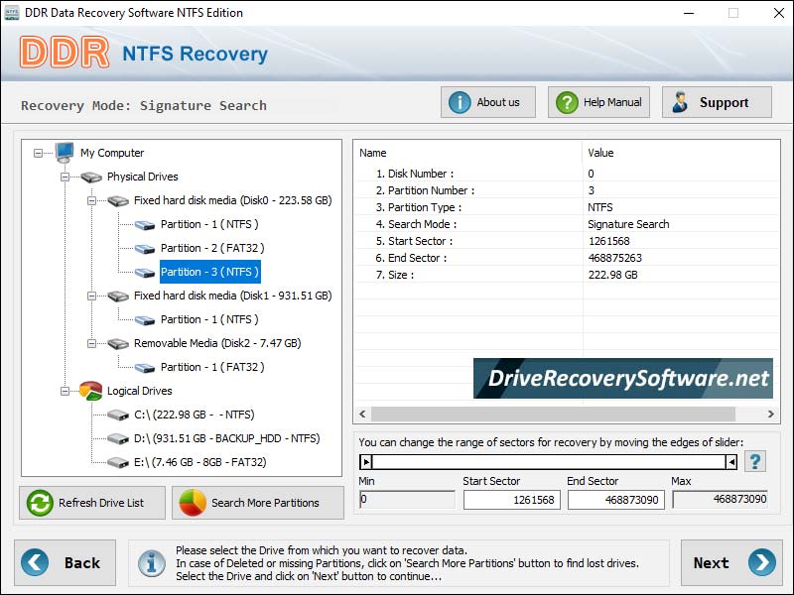Click the Next arrow icon

tap(762, 562)
